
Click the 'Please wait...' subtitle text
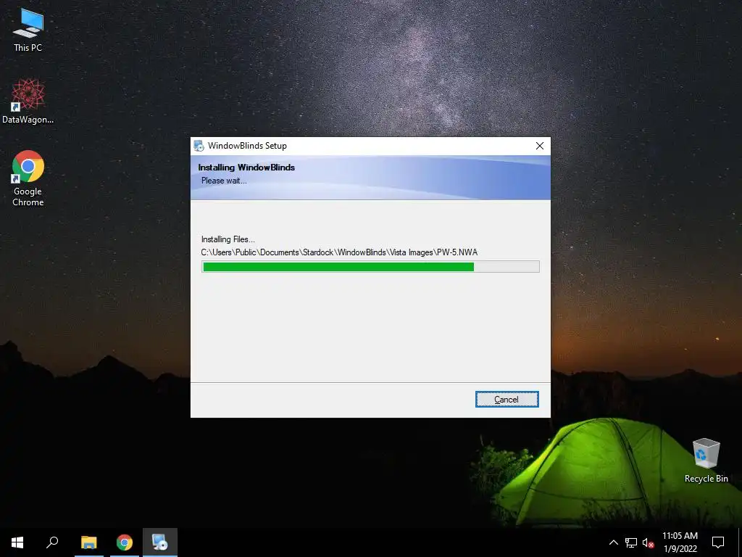[x=224, y=181]
